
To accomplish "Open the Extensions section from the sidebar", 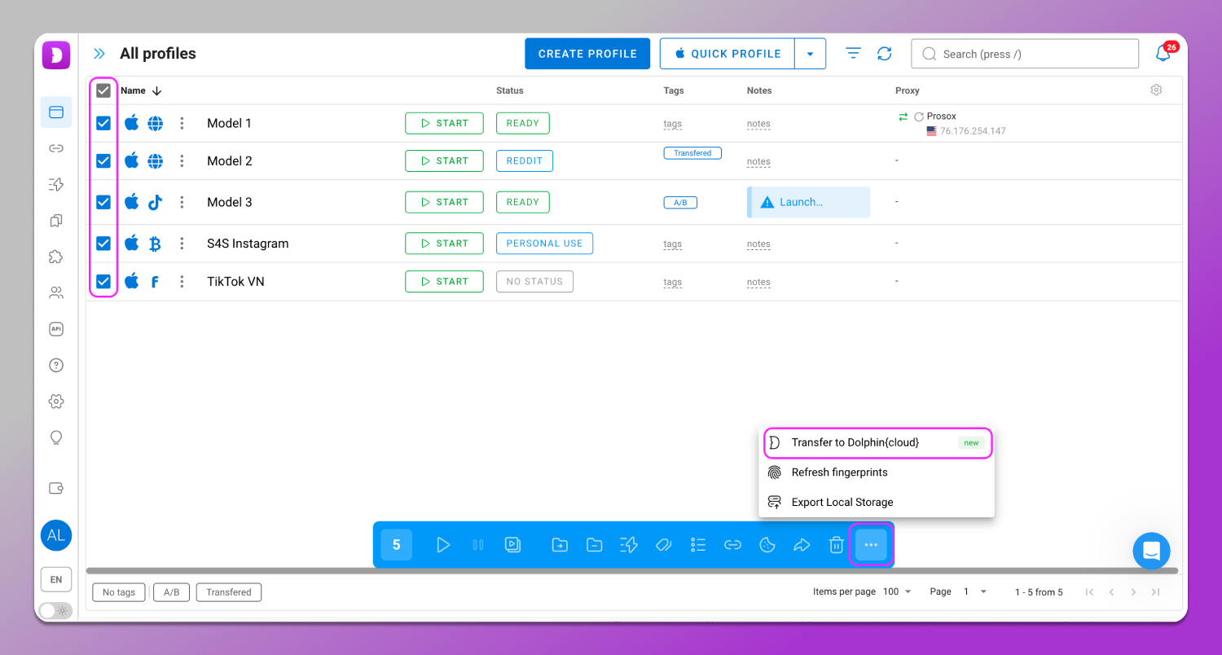I will (56, 257).
